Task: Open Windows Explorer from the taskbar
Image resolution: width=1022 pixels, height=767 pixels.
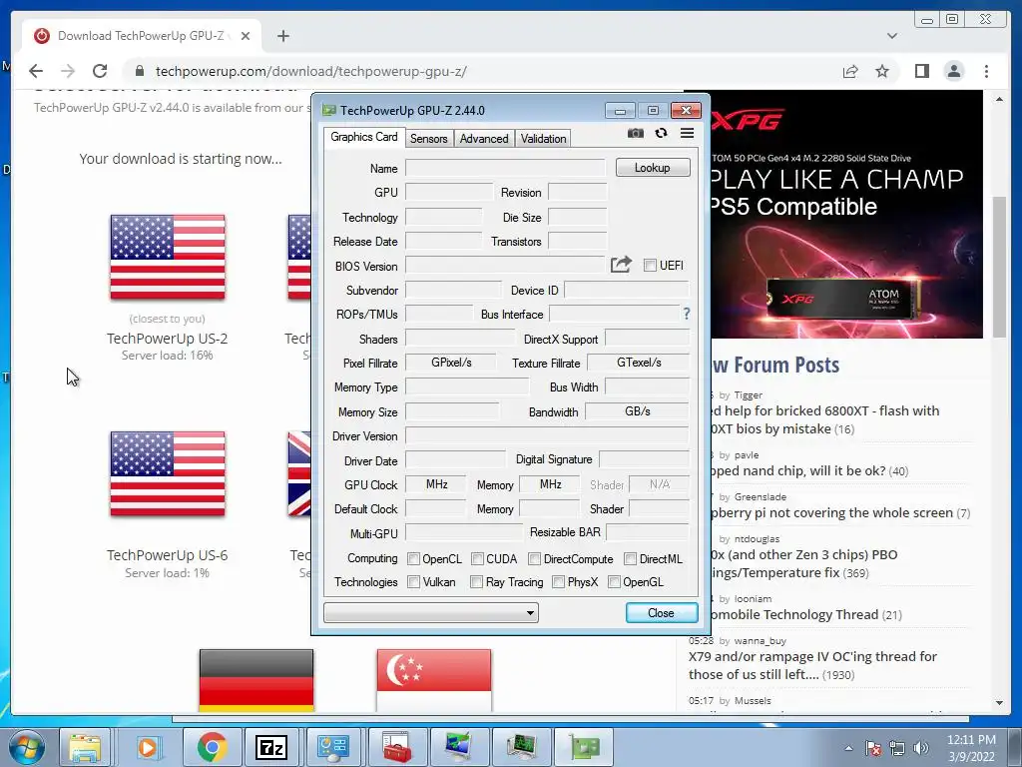Action: (85, 747)
